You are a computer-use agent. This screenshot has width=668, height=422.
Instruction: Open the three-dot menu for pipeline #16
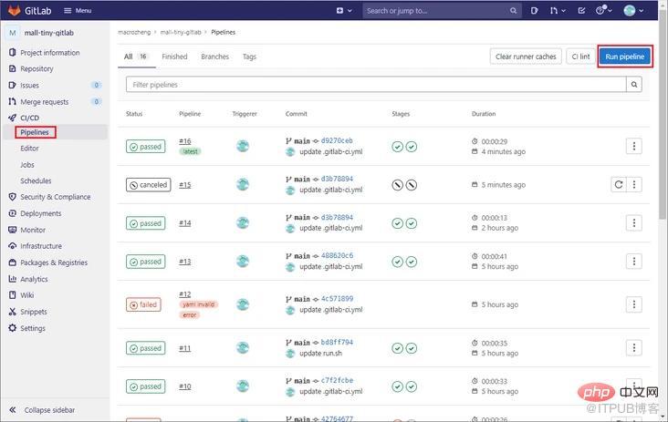tap(634, 147)
